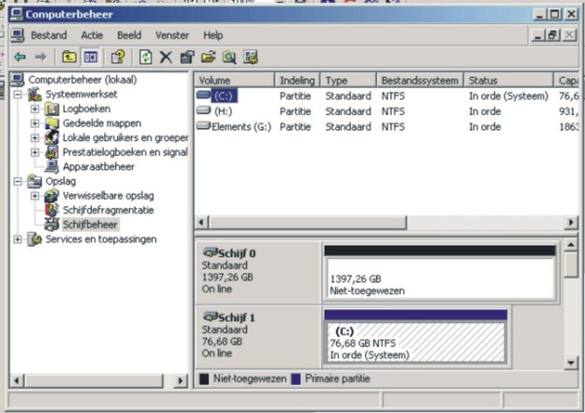Click the Computerbeheer title bar icon

point(17,14)
